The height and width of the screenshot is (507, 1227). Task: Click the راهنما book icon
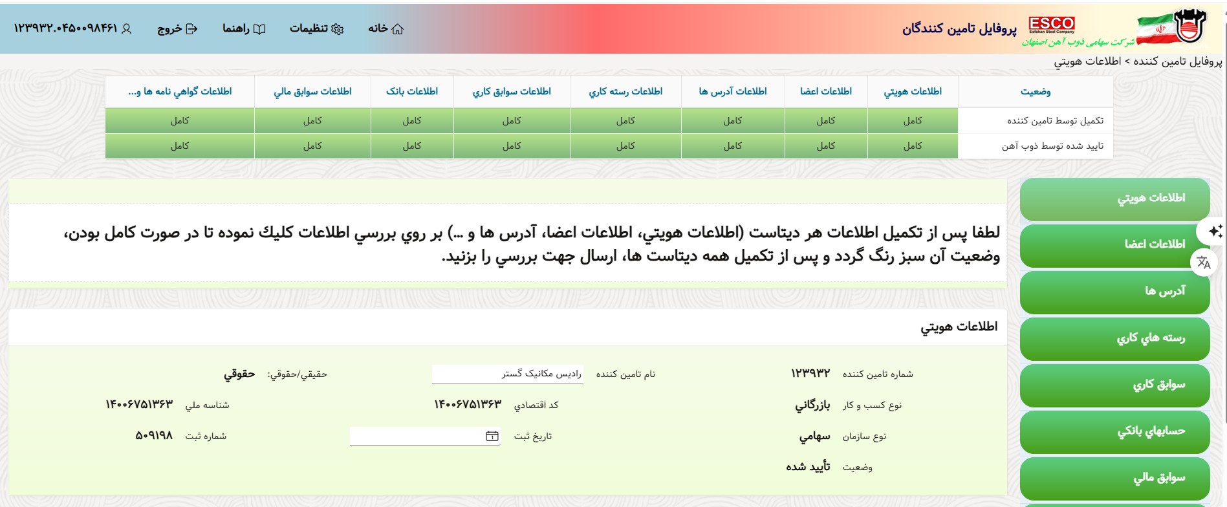(x=259, y=29)
